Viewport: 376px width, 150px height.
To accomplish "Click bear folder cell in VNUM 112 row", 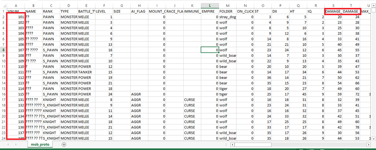I will [227, 78].
